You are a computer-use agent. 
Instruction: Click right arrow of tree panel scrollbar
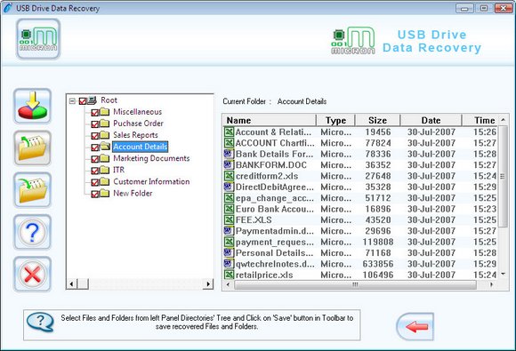[x=208, y=283]
